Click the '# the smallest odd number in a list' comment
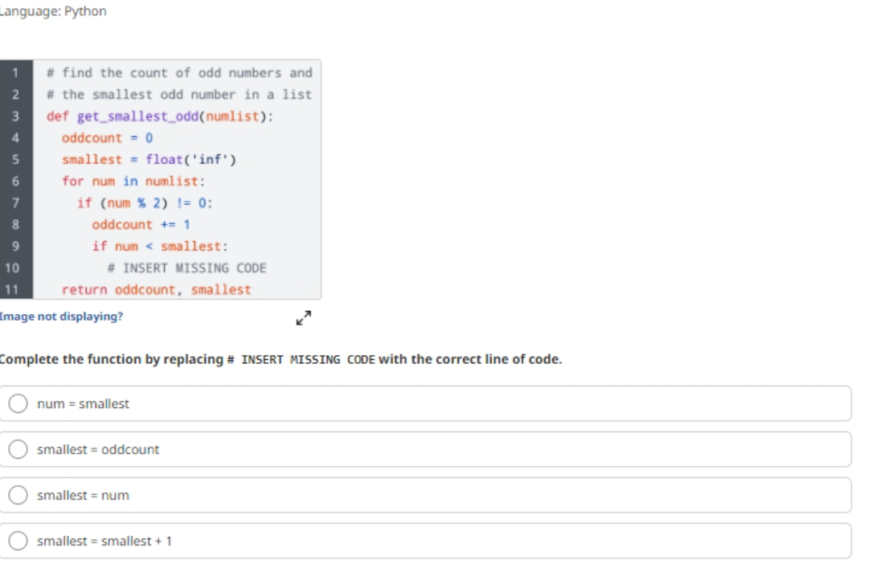Viewport: 871px width, 564px height. pyautogui.click(x=179, y=95)
